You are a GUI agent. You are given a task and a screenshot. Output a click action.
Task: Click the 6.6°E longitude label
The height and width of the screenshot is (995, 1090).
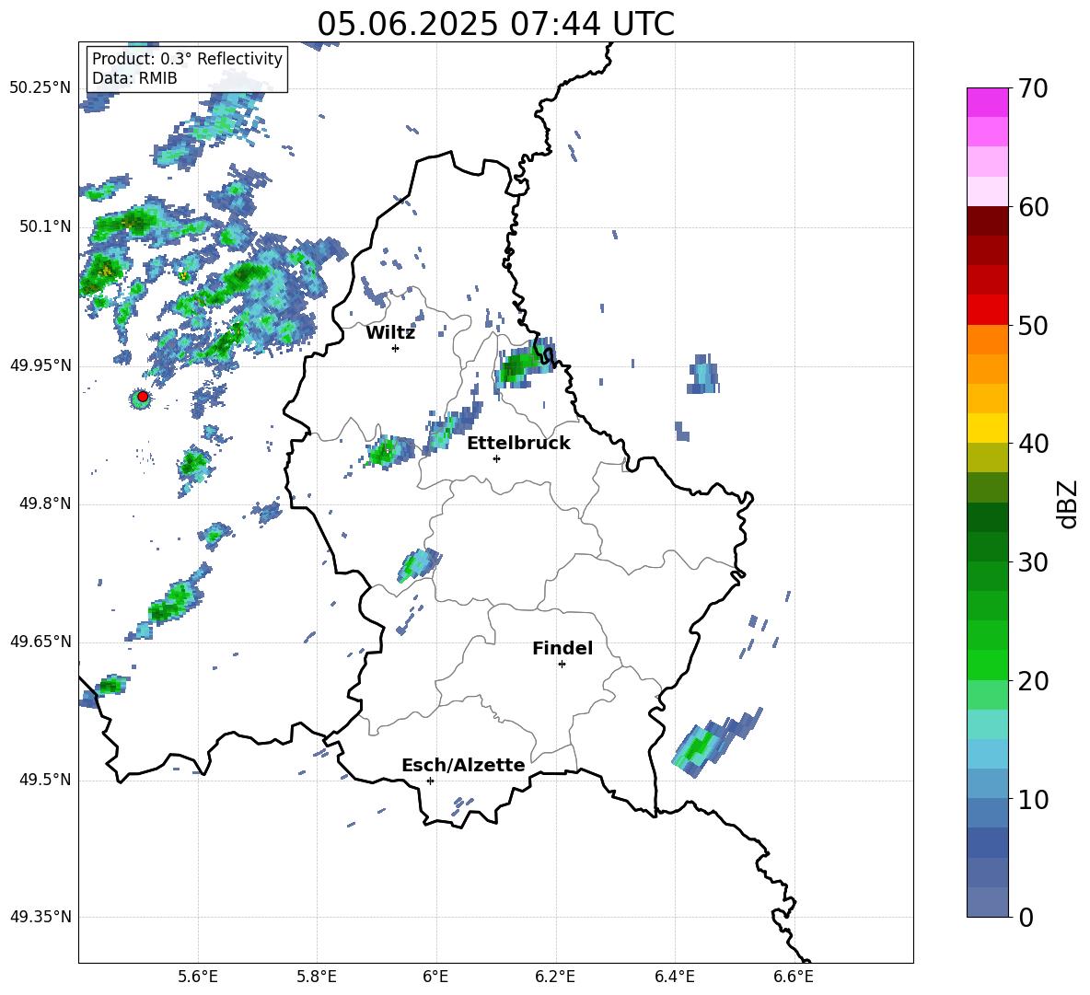click(x=794, y=977)
